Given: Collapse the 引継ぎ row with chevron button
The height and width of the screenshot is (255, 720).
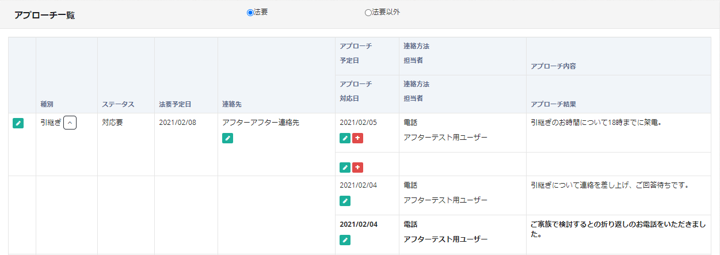Looking at the screenshot, I should pos(70,123).
